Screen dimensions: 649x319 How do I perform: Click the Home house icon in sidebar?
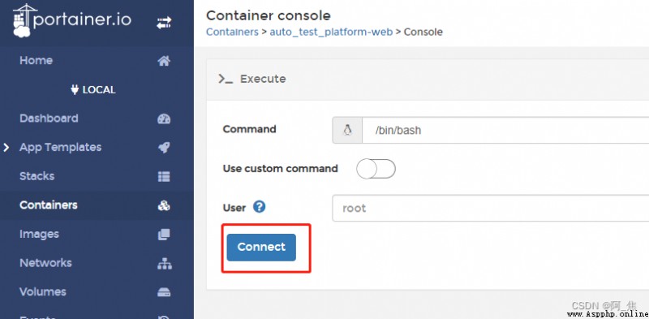tap(164, 61)
